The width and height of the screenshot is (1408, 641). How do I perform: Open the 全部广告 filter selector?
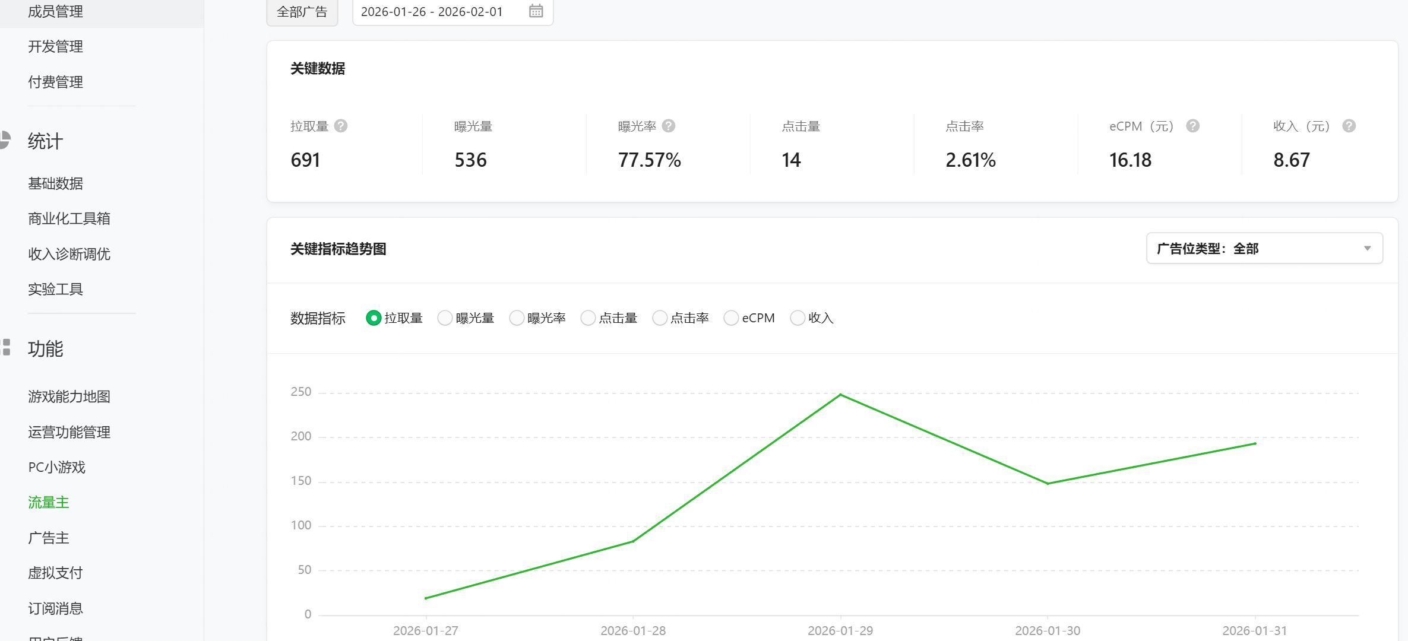point(302,12)
